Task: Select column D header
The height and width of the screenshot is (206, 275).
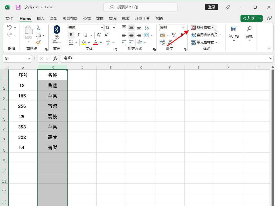Action: [111, 68]
